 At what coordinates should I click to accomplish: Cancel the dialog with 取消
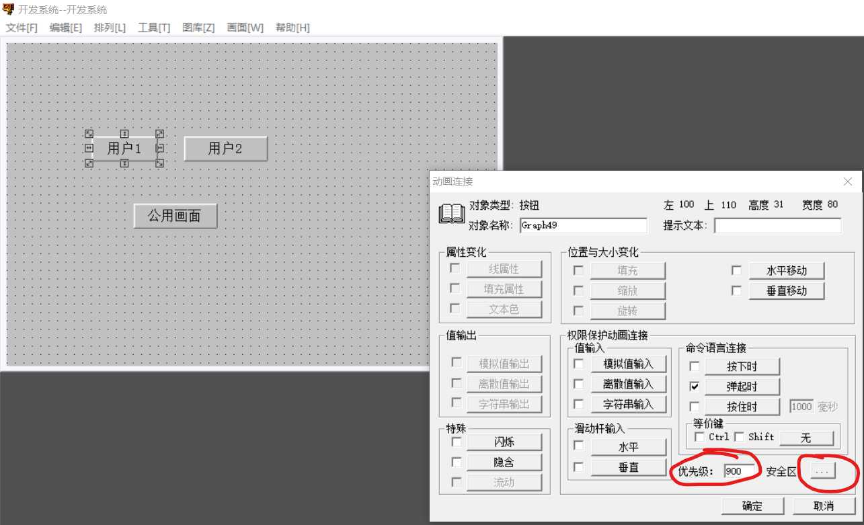click(x=824, y=506)
